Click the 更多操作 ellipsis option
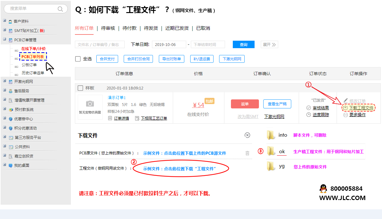The height and width of the screenshot is (219, 382). (354, 115)
